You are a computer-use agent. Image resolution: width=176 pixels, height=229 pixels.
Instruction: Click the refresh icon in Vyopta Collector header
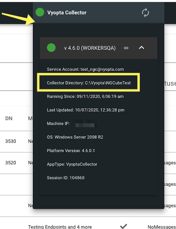coord(145,12)
